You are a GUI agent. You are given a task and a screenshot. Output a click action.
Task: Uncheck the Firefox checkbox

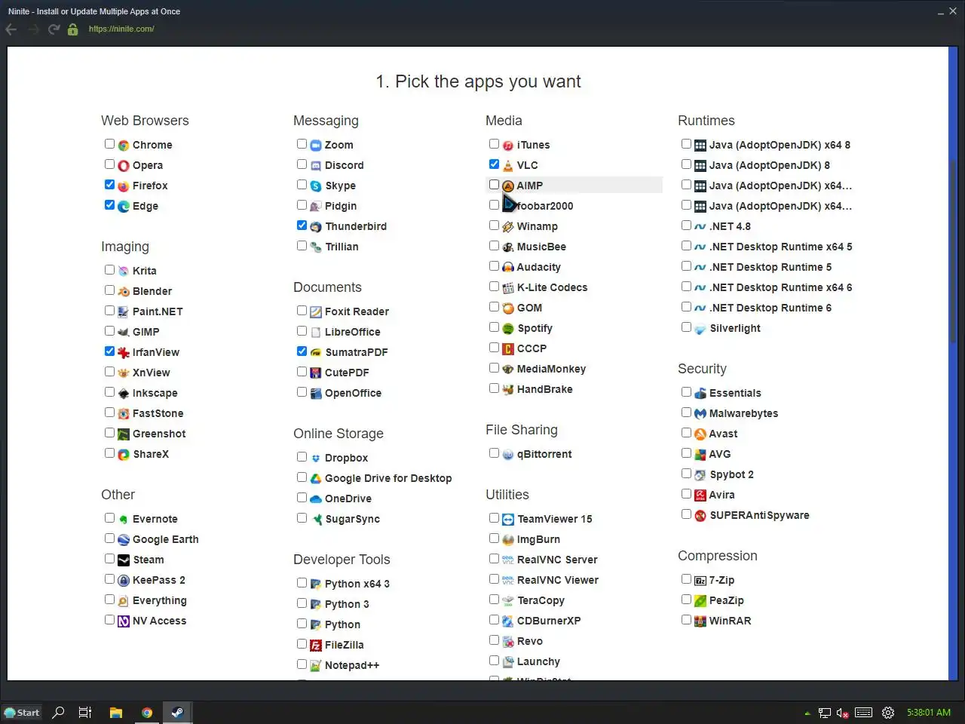coord(109,184)
